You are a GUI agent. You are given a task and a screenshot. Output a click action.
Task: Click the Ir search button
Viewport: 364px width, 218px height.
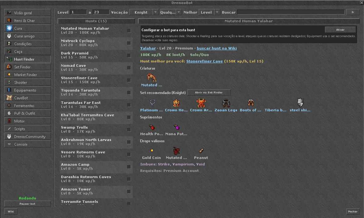coord(353,12)
